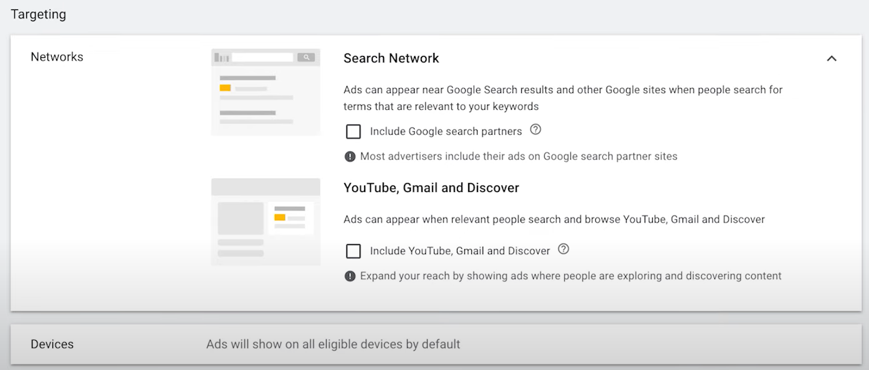Select the Search Network heading
The image size is (869, 370).
pos(391,58)
